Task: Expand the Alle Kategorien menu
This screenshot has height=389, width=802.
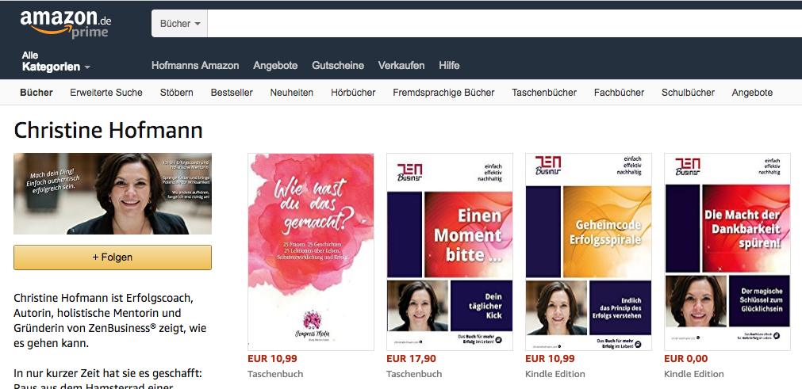Action: pyautogui.click(x=56, y=61)
